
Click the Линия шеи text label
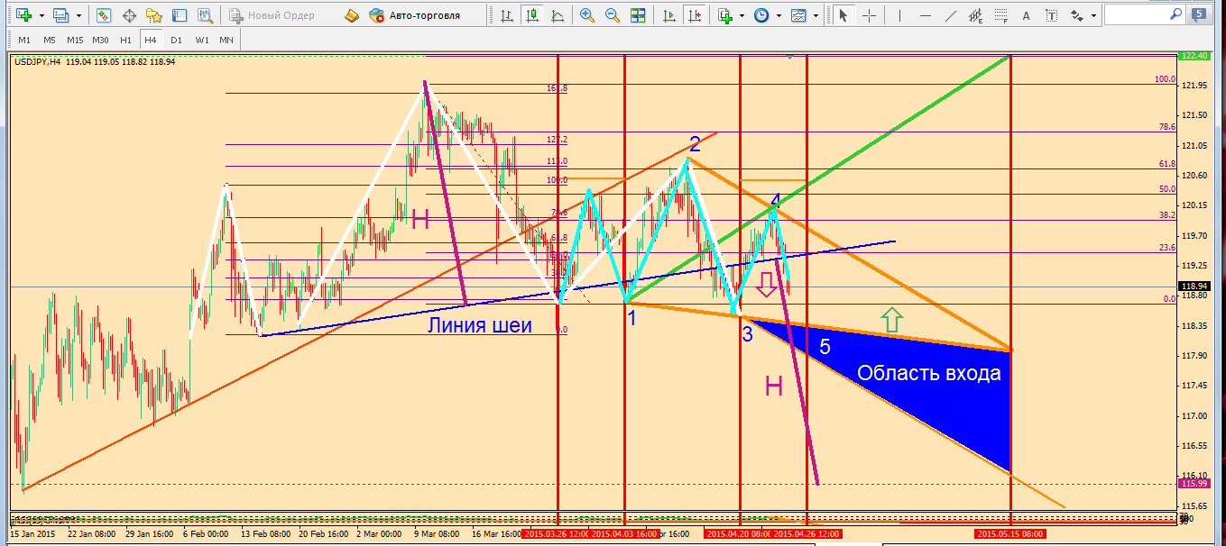point(480,325)
